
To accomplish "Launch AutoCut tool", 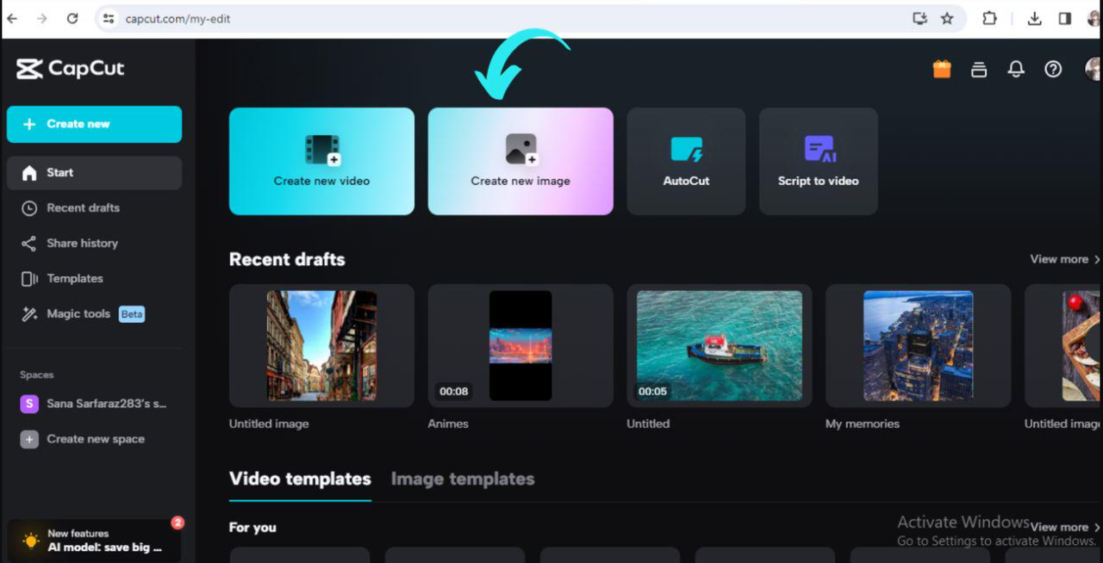I will [x=686, y=161].
